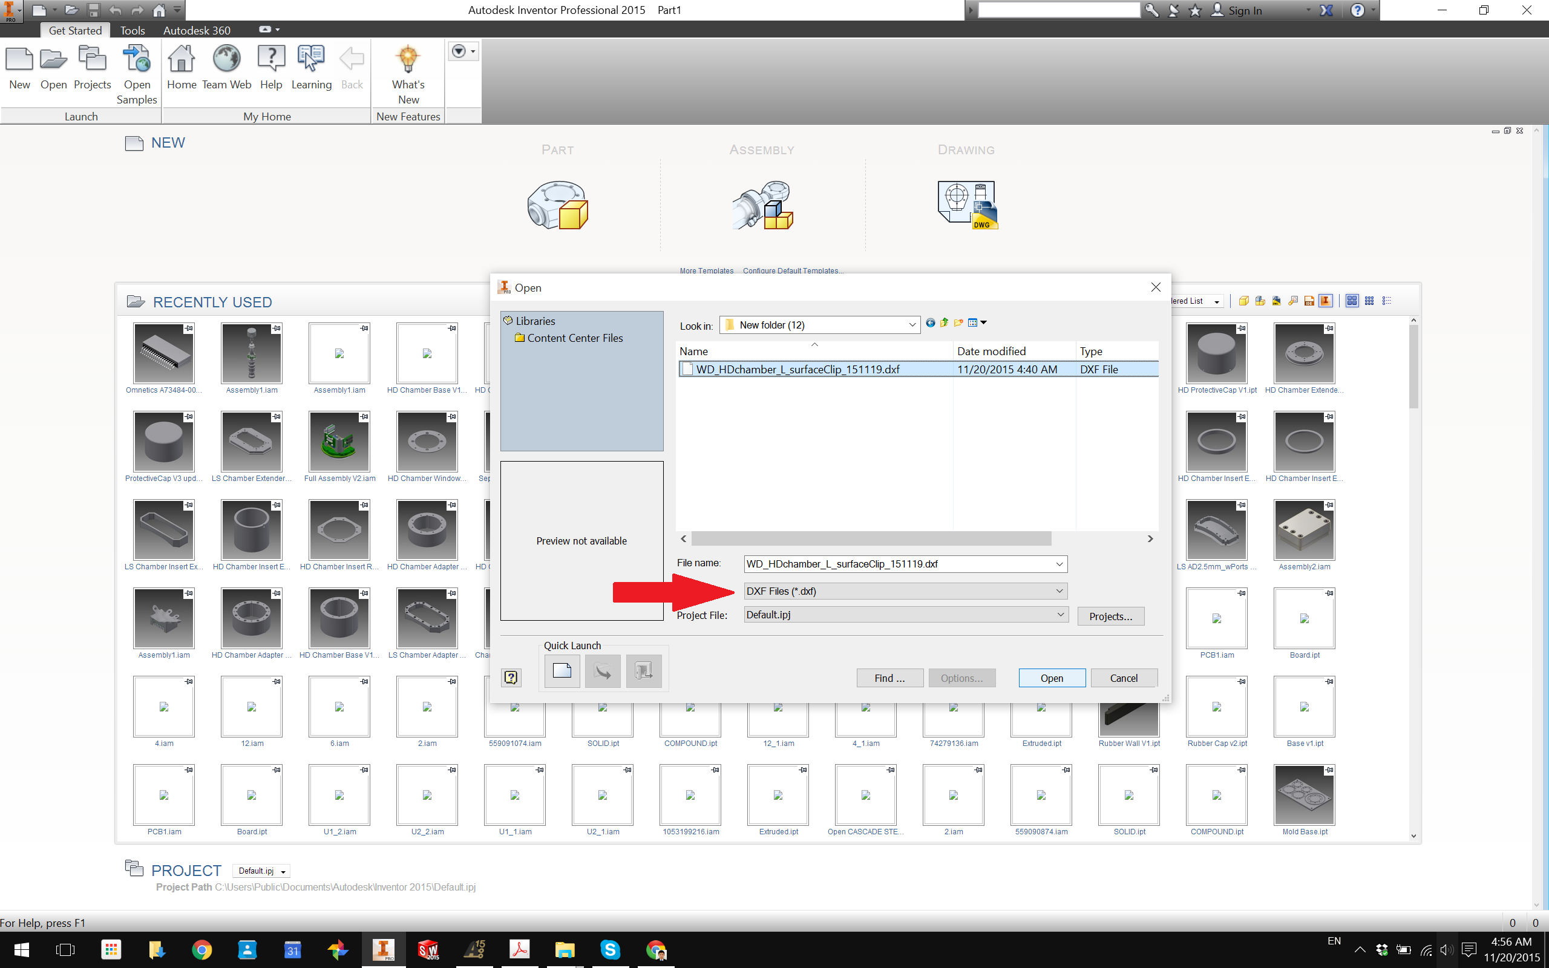Screen dimensions: 1549x968
Task: Click the Find ... button
Action: [889, 678]
